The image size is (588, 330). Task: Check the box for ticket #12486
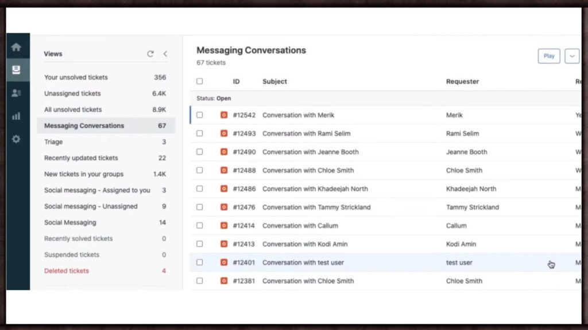[x=199, y=188]
